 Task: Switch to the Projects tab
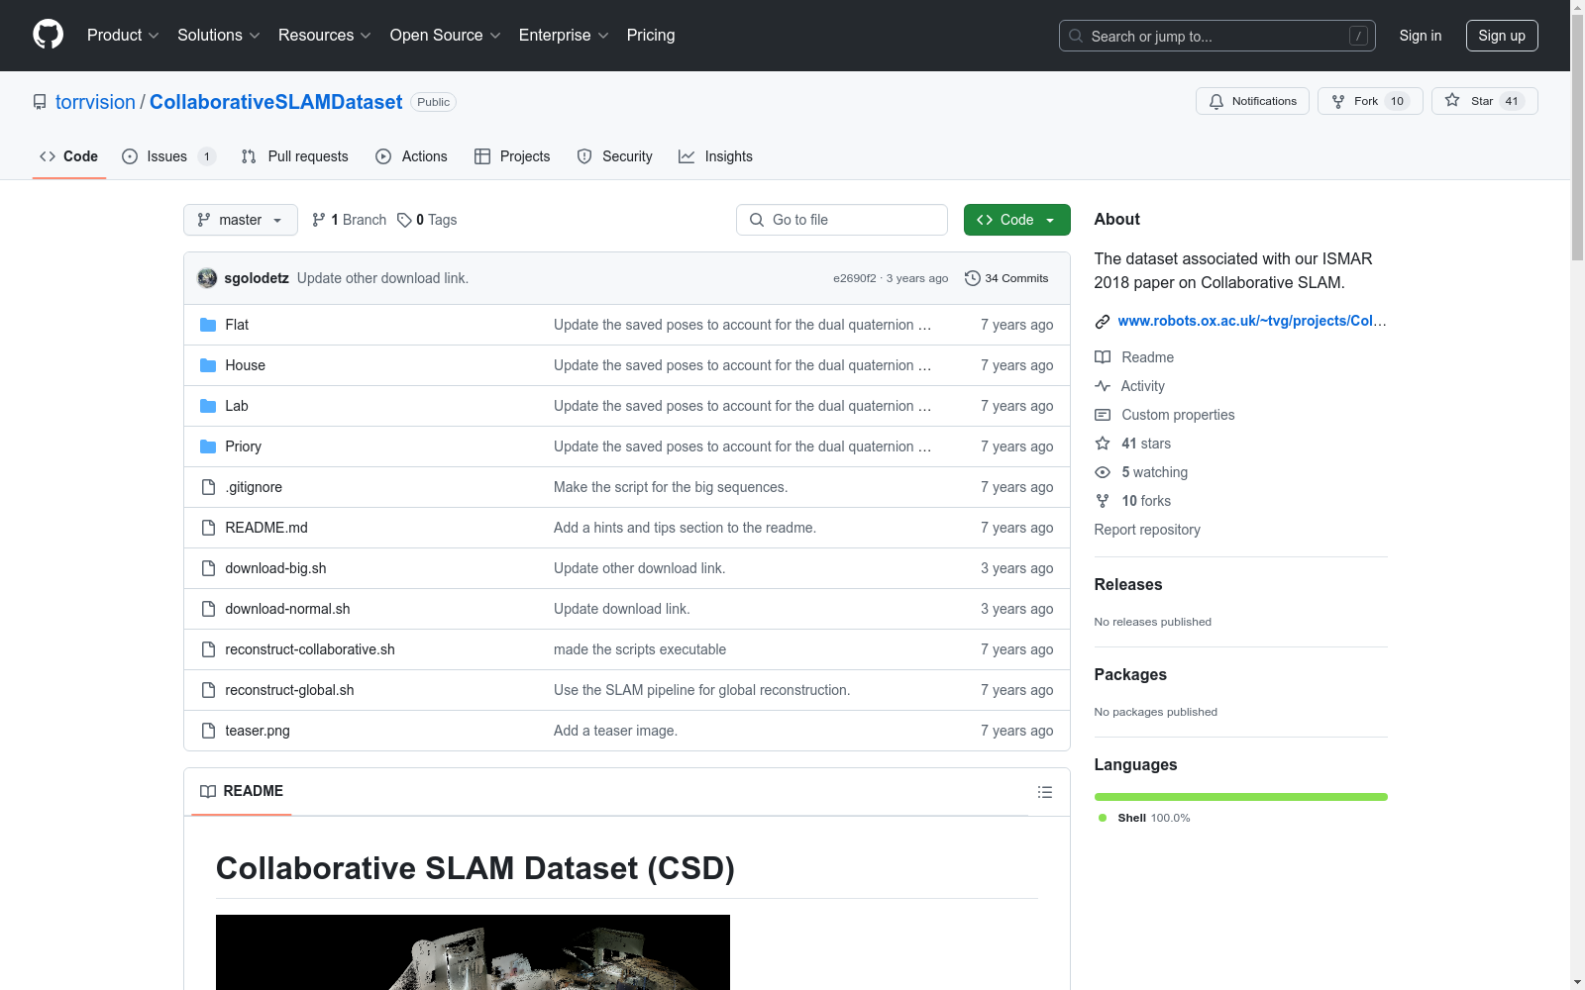pyautogui.click(x=512, y=156)
